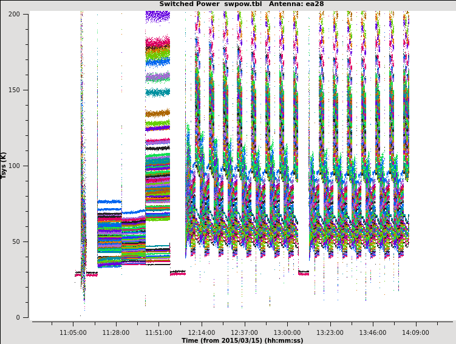Select the 11:28:00 time tick label
The width and height of the screenshot is (456, 344).
coord(115,332)
